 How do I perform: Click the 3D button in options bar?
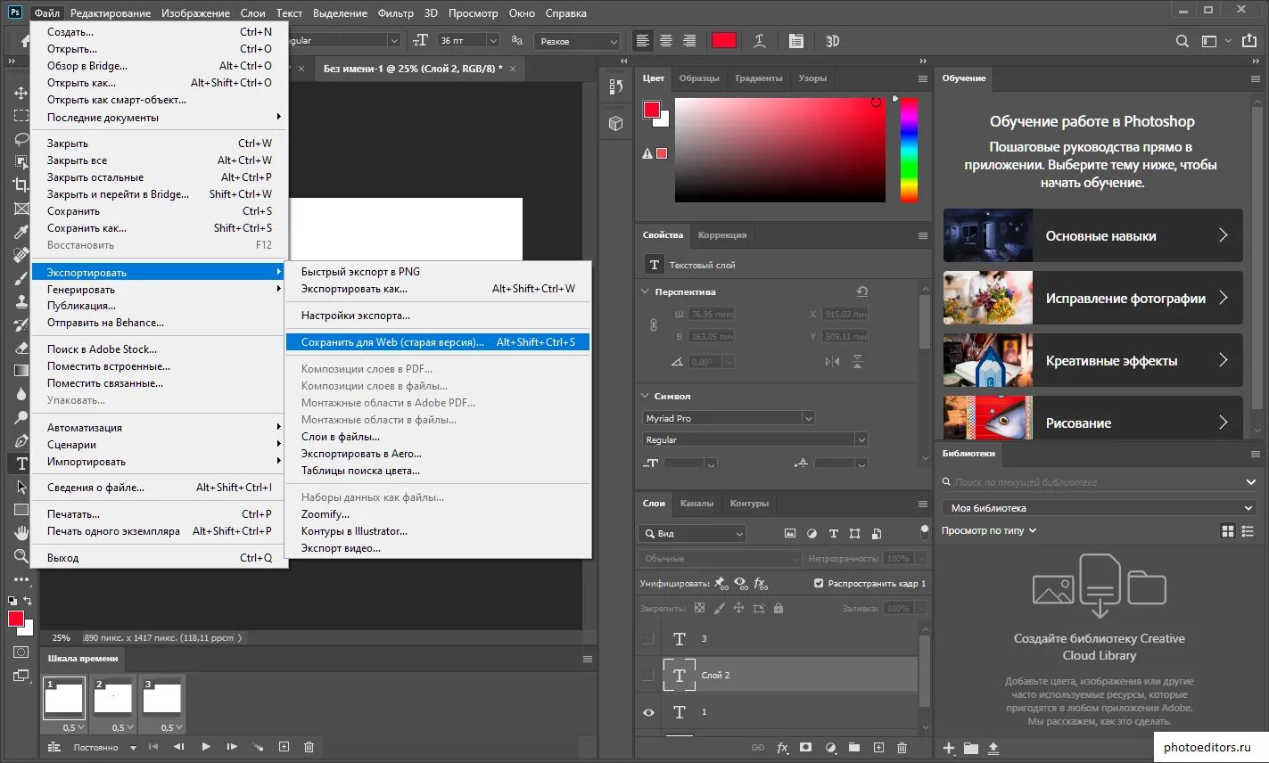click(x=832, y=41)
